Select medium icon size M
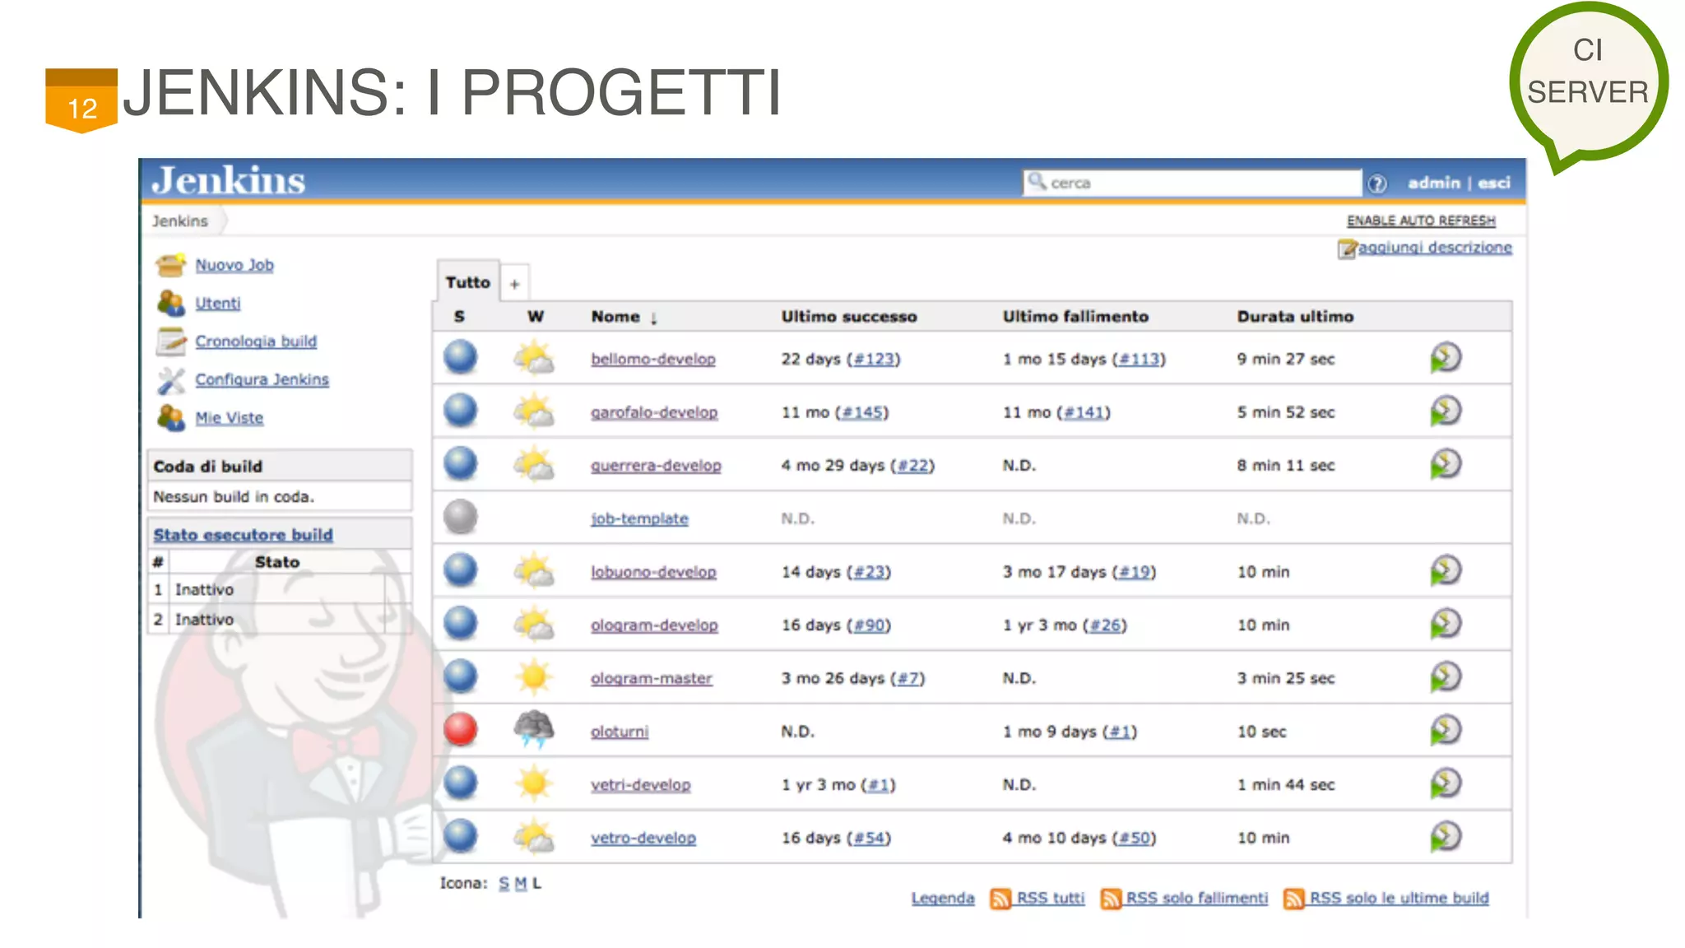 pyautogui.click(x=520, y=884)
